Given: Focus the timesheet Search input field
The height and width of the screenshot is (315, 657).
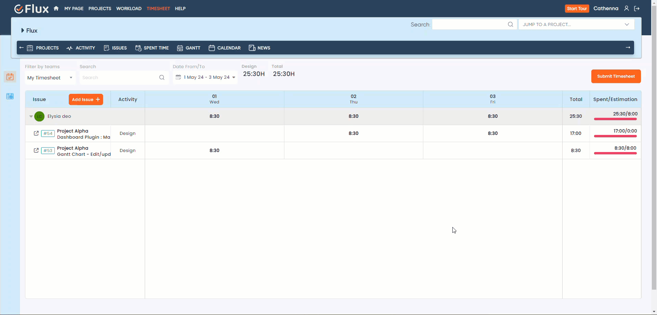Looking at the screenshot, I should tap(120, 78).
